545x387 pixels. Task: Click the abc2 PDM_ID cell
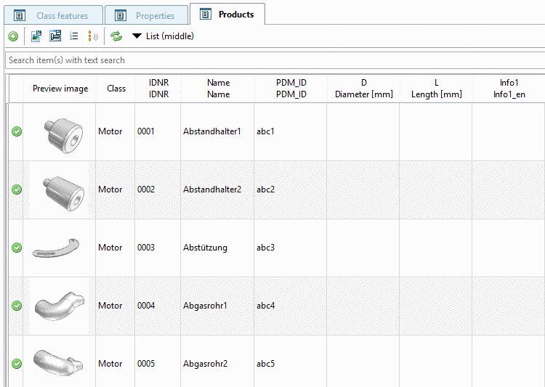tap(290, 190)
